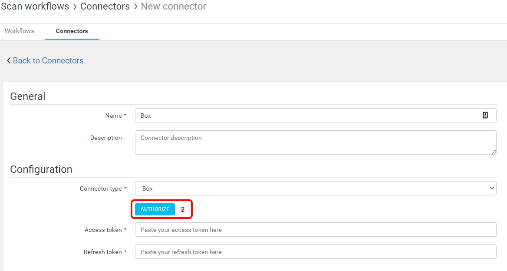
Task: Click New connector breadcrumb text
Action: [x=174, y=7]
